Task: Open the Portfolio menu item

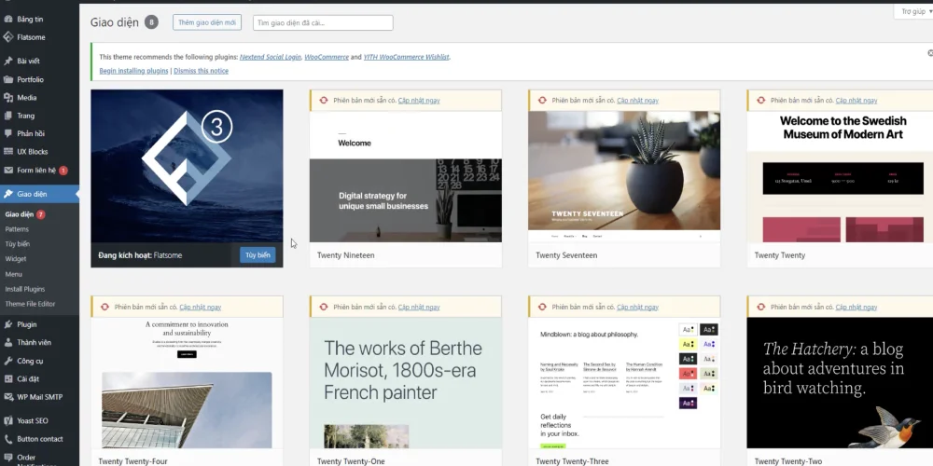Action: [x=39, y=79]
